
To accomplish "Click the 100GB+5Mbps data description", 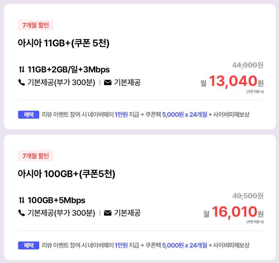I will [56, 200].
